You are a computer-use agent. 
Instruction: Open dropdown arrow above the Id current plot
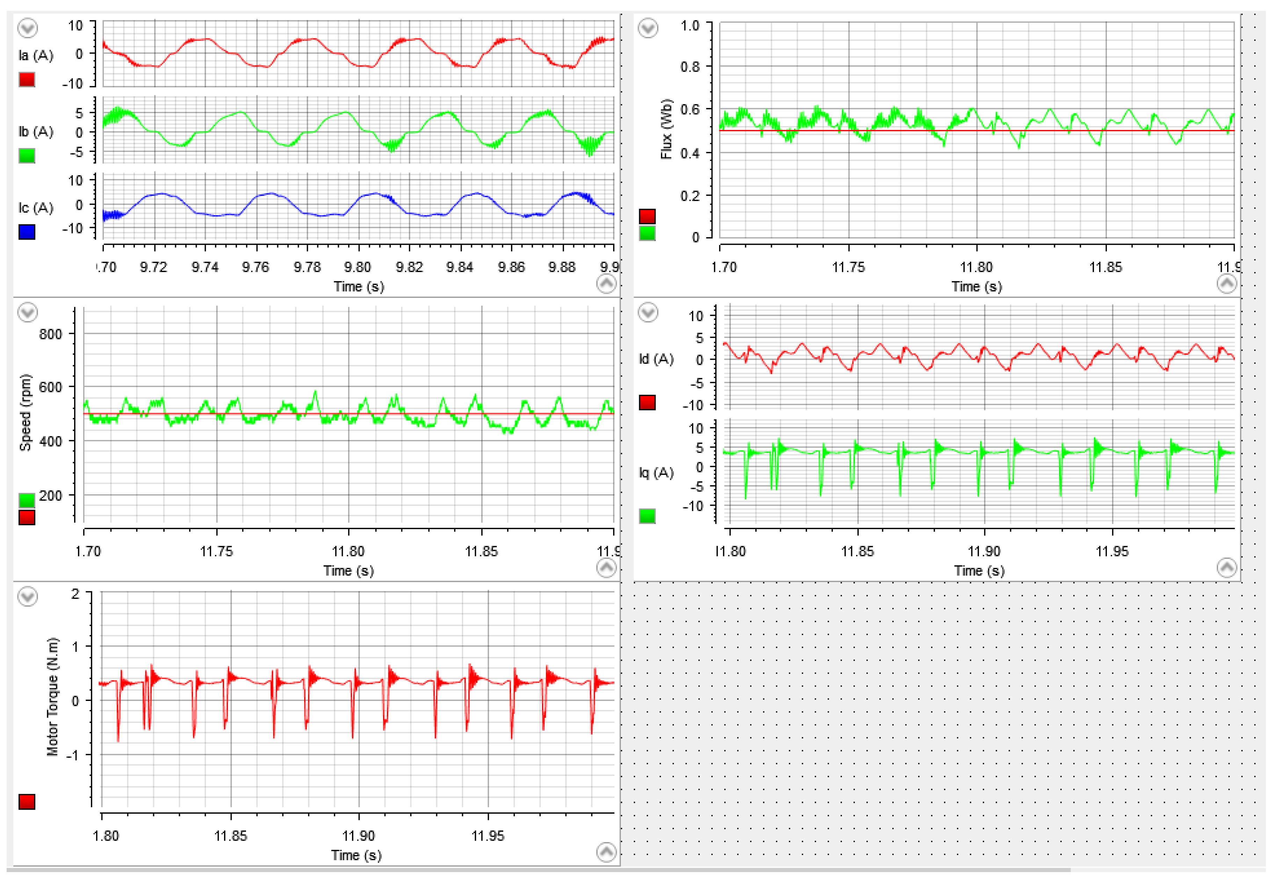click(648, 312)
